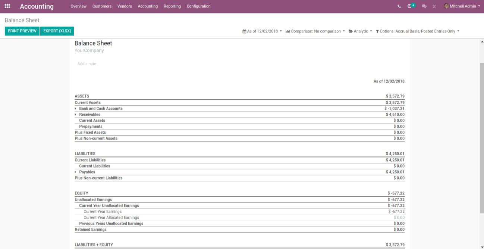Click the Current Year Earnings line
Viewport: 484px width, 249px height.
[239, 212]
